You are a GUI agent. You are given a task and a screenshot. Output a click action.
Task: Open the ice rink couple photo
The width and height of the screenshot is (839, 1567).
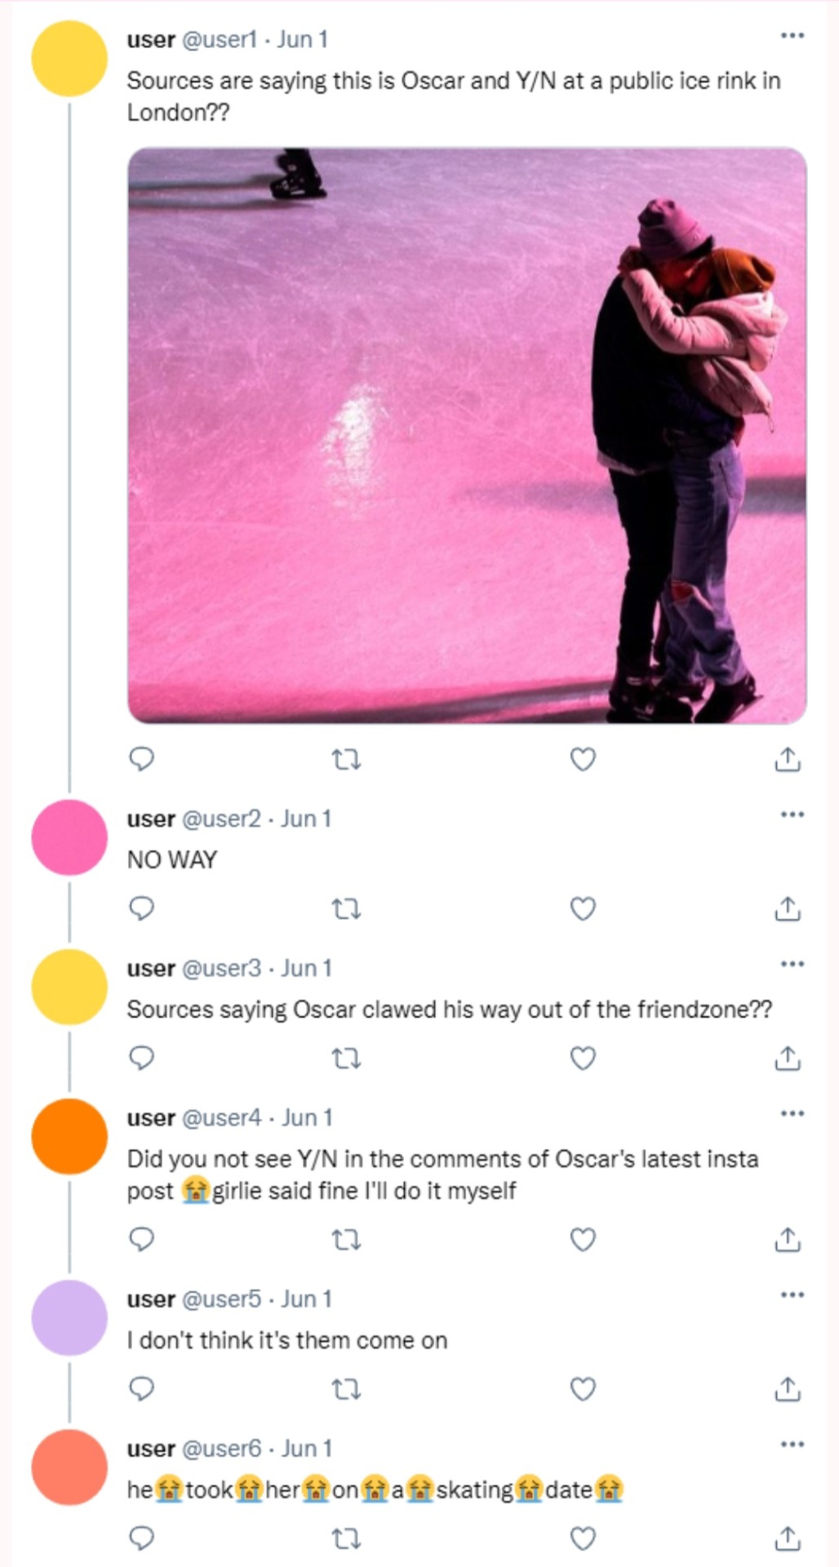click(467, 435)
